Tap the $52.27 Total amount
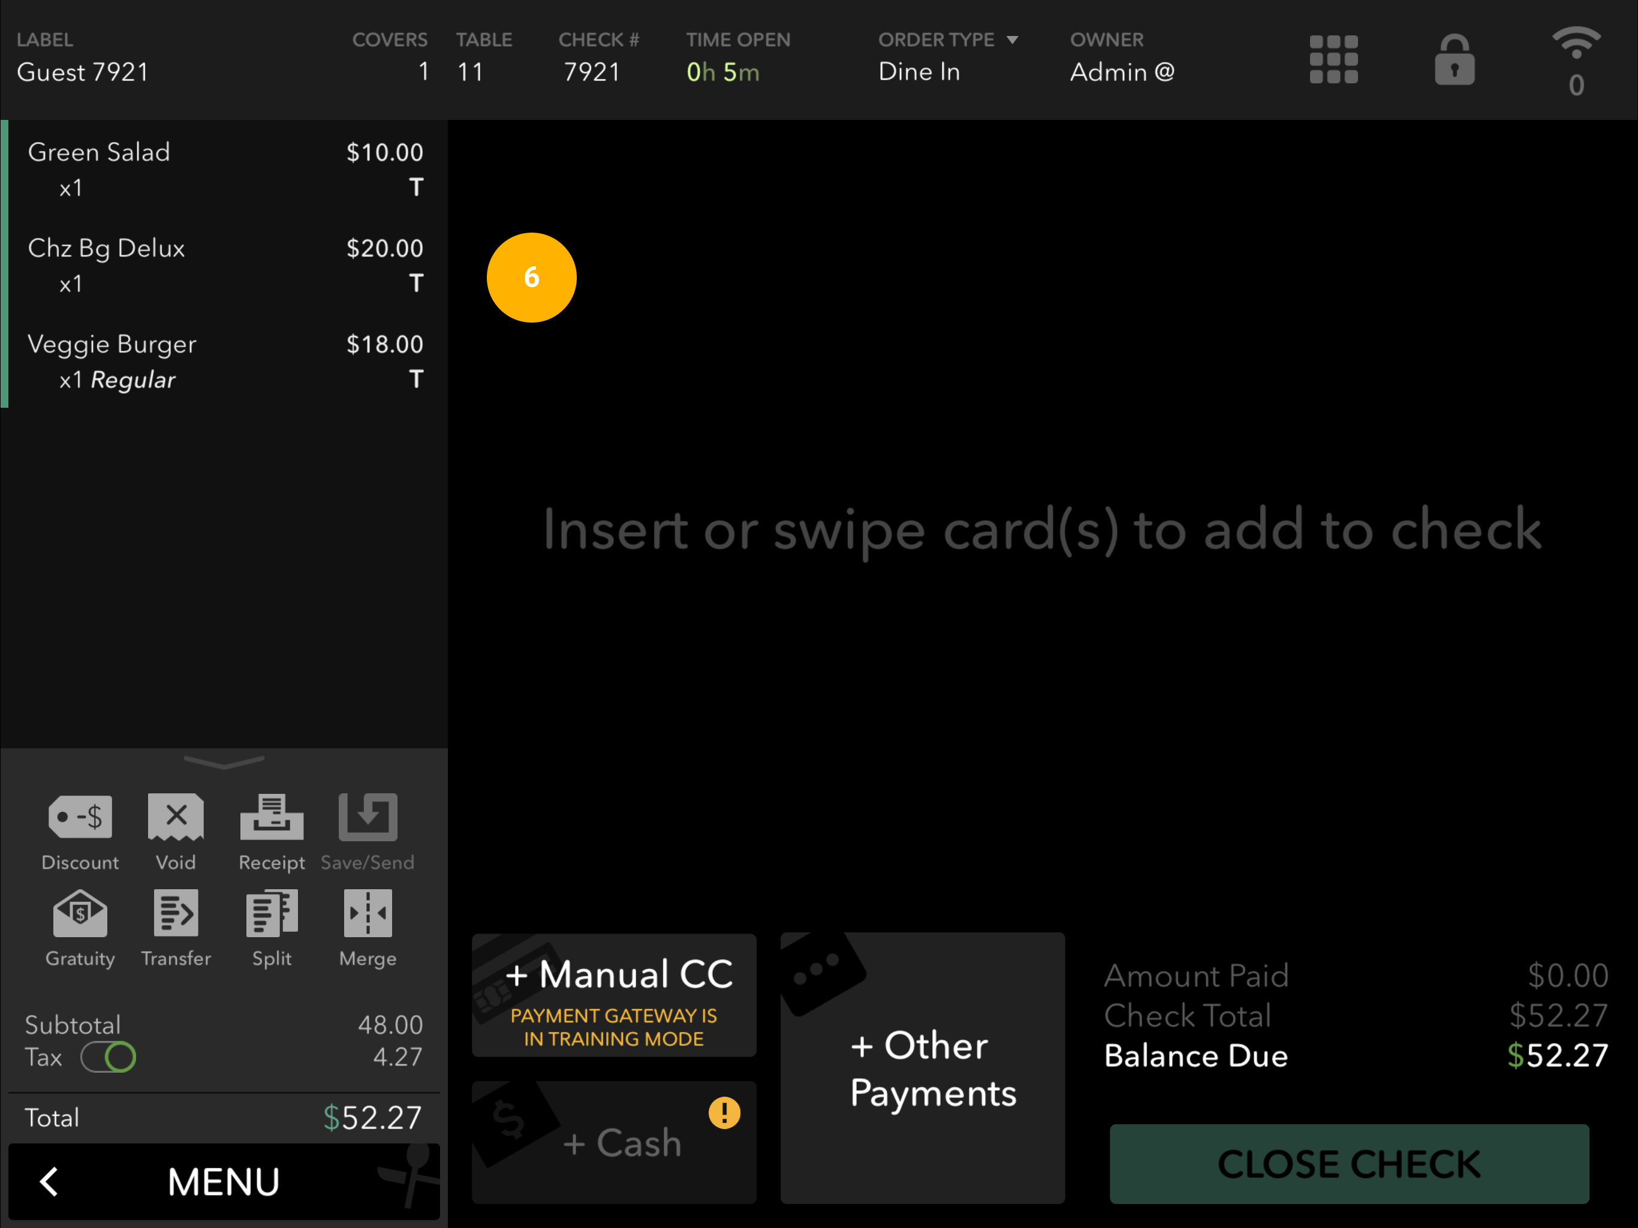The height and width of the screenshot is (1228, 1638). (372, 1117)
